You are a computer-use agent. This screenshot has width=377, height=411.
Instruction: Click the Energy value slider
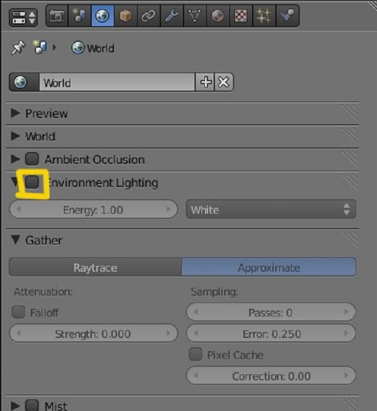point(93,210)
